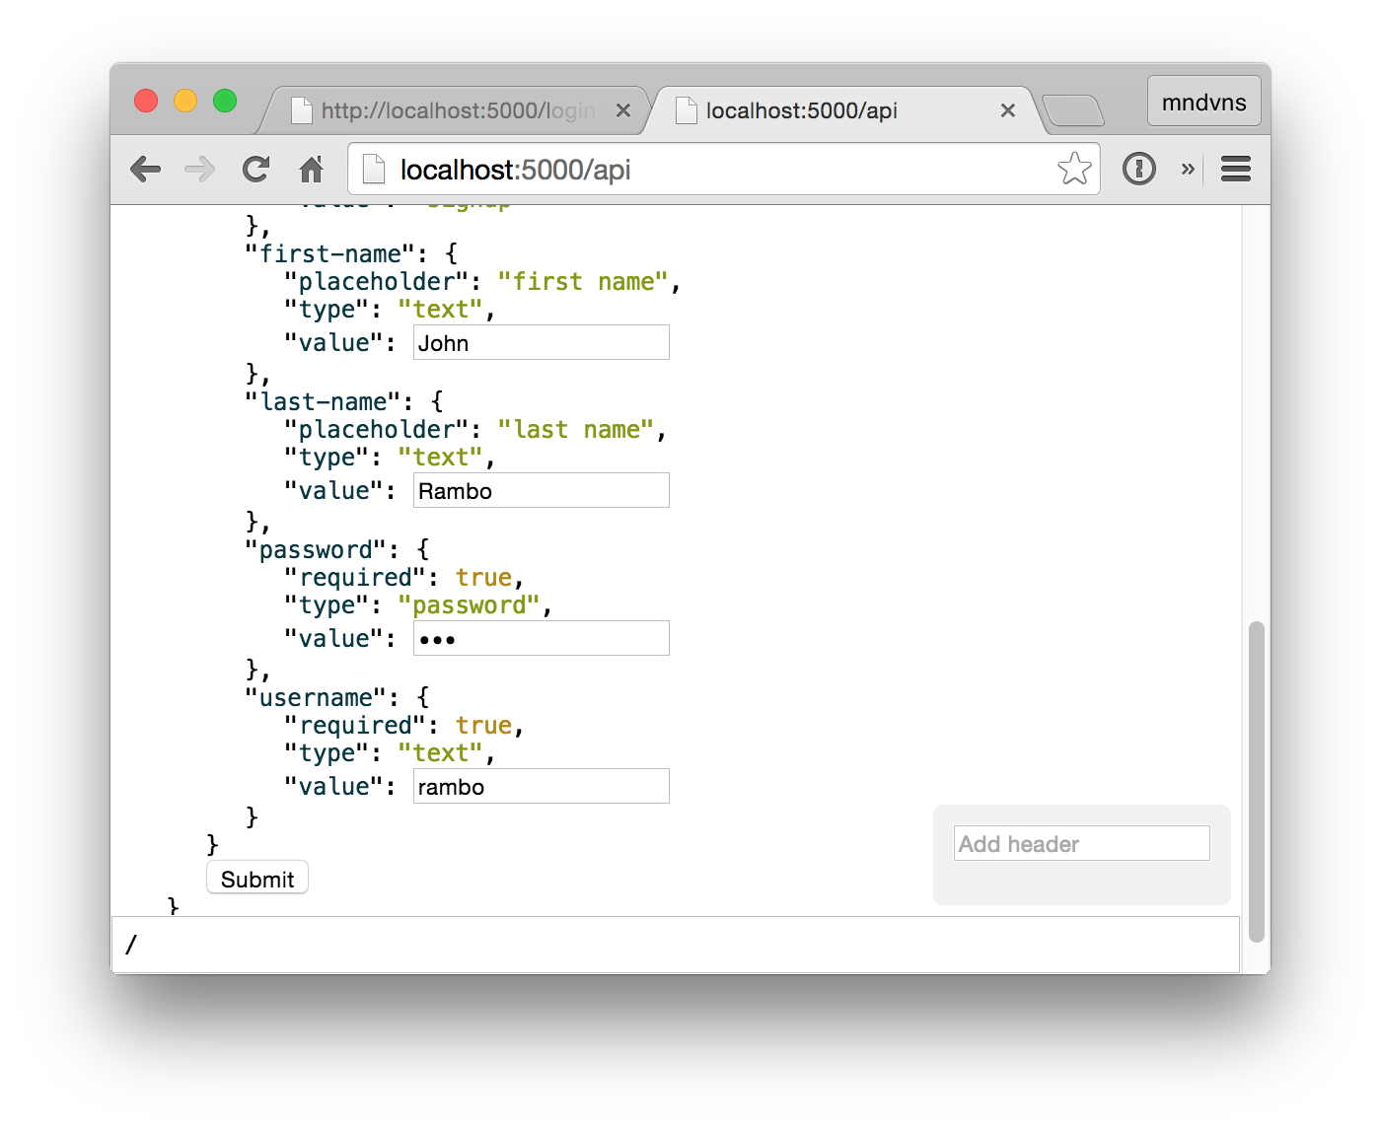Screen dimensions: 1381x1132
Task: Select the localhost:5000/api tab
Action: coord(829,110)
